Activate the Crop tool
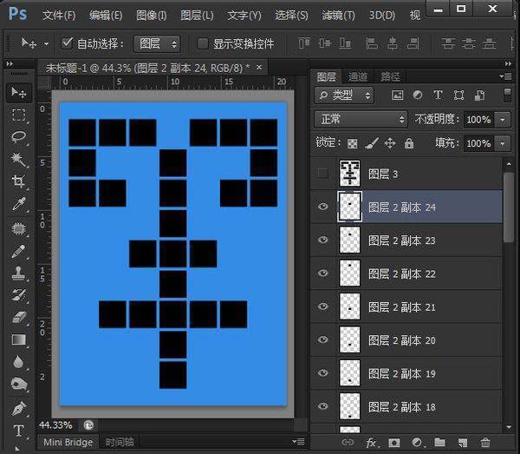This screenshot has width=520, height=454. click(x=18, y=182)
